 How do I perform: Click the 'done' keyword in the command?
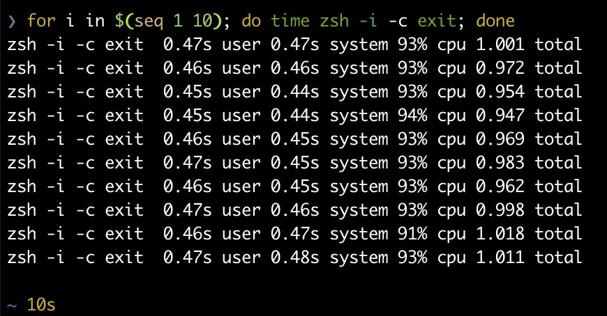point(495,20)
